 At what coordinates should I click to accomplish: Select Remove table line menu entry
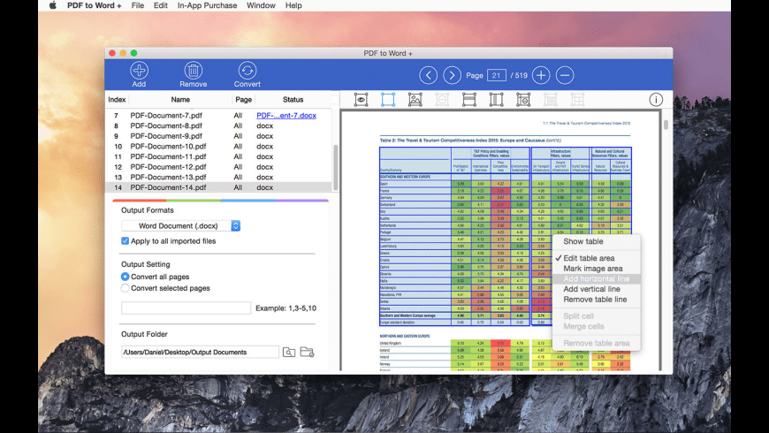click(x=595, y=300)
